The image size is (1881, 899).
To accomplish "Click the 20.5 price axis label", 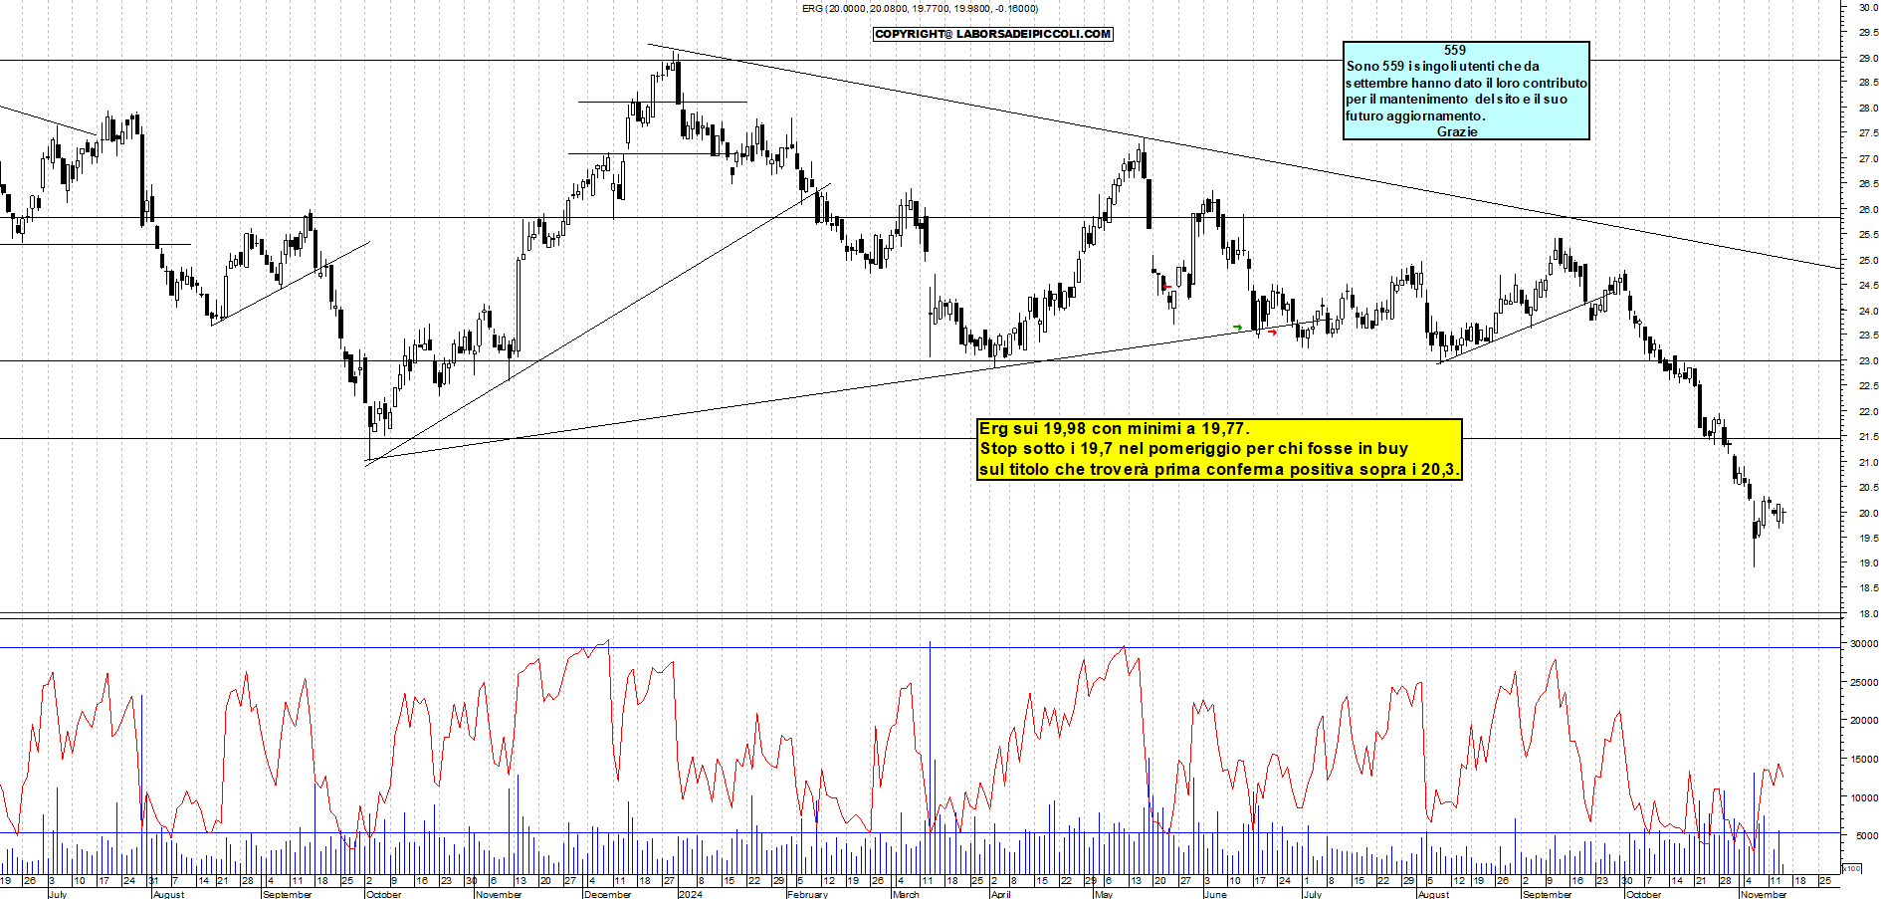I will pos(1868,488).
